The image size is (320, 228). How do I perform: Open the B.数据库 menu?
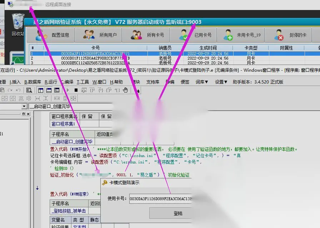click(x=32, y=82)
